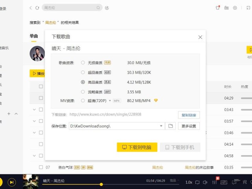Open artist link 周杰伦 on row 07
This screenshot has height=189, width=252.
(158, 167)
